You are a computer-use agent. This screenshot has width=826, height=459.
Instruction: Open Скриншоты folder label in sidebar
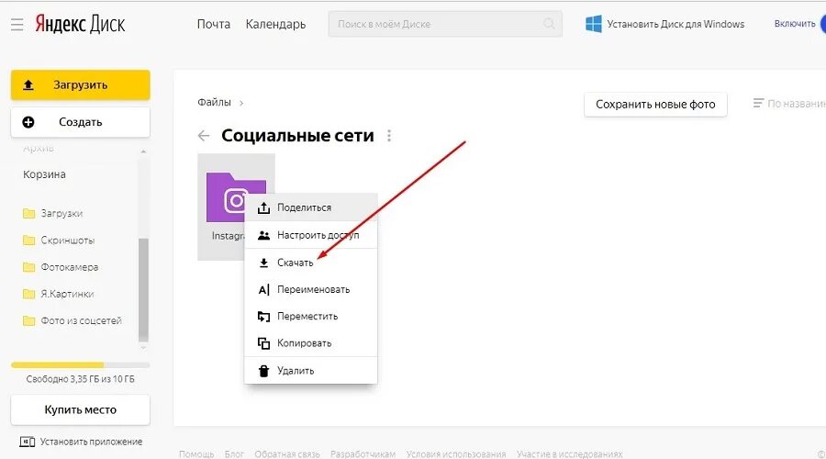pyautogui.click(x=68, y=241)
